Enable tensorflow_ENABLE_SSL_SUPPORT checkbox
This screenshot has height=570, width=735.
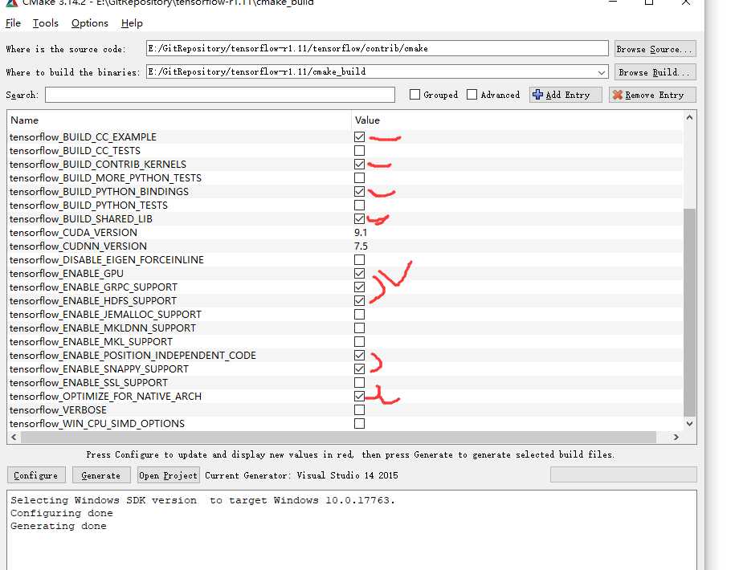[x=360, y=383]
